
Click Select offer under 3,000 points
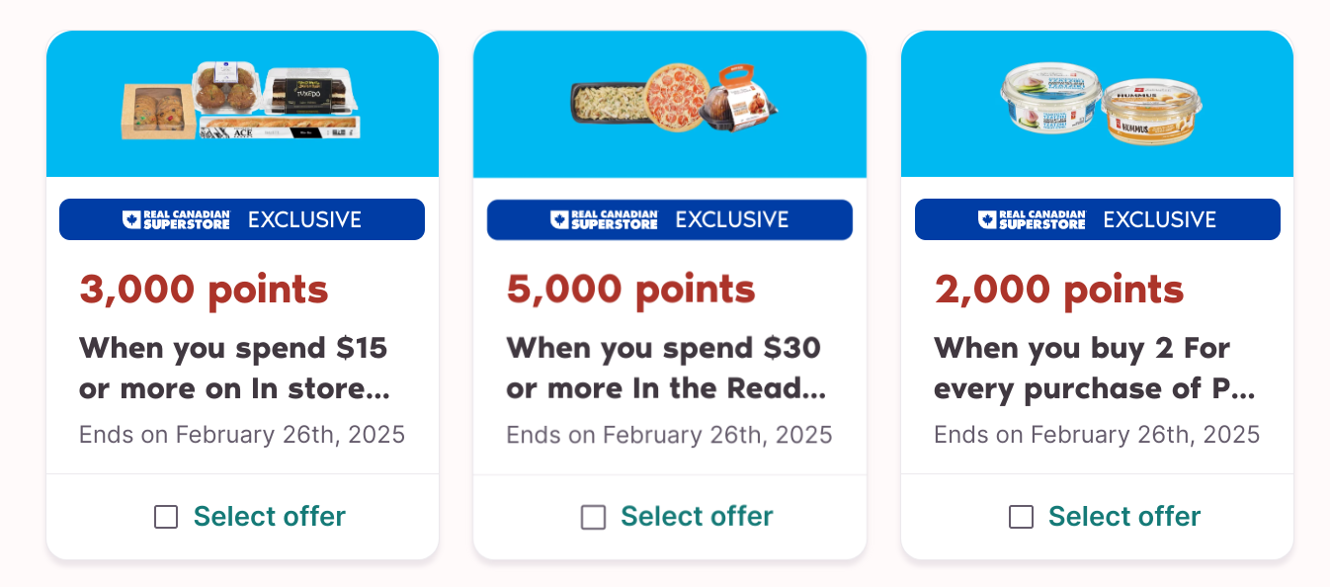(269, 517)
